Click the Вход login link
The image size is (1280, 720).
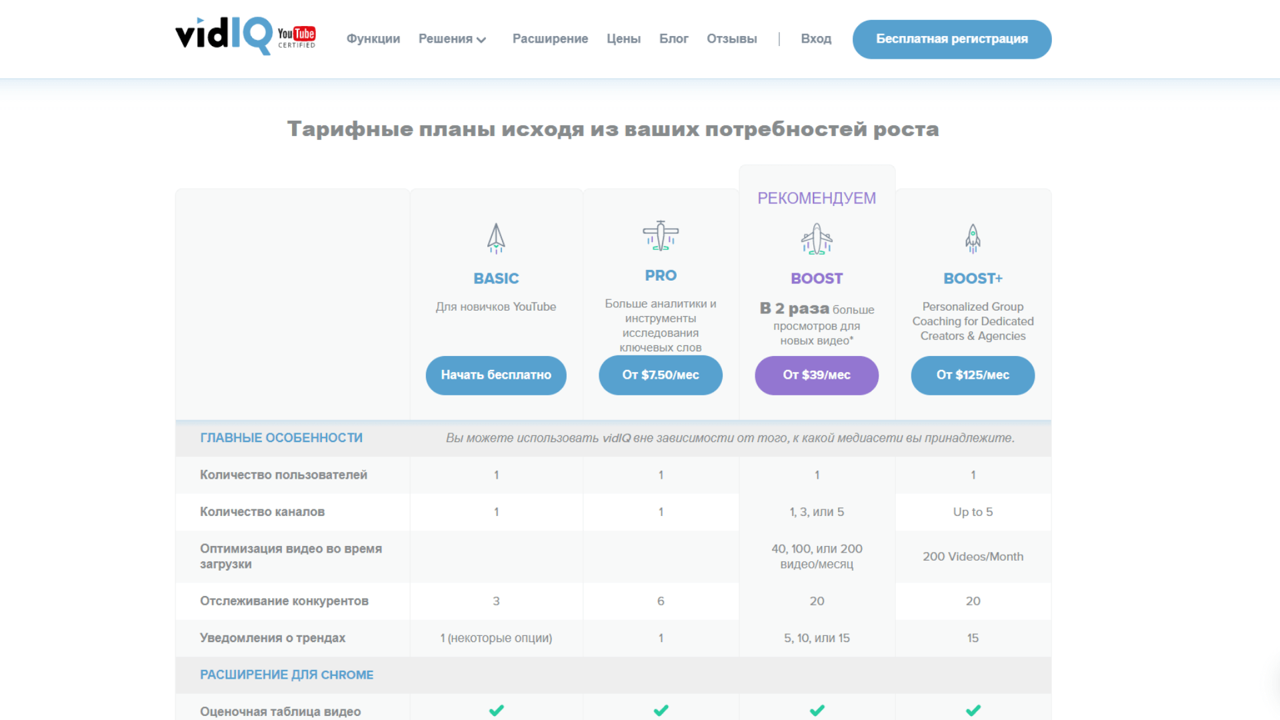pos(816,39)
